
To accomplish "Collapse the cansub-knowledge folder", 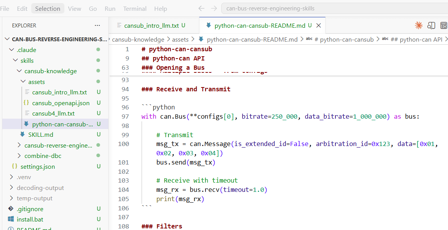I will pos(19,71).
